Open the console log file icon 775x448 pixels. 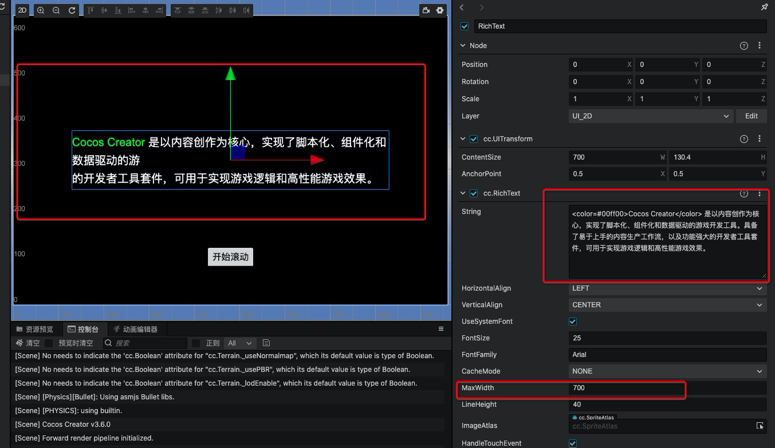(266, 343)
